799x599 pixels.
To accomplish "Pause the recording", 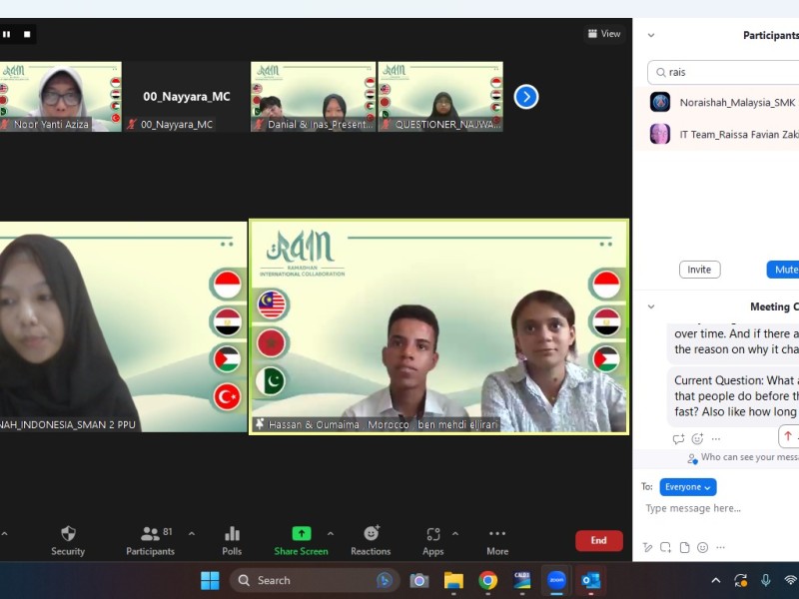I will (x=7, y=34).
